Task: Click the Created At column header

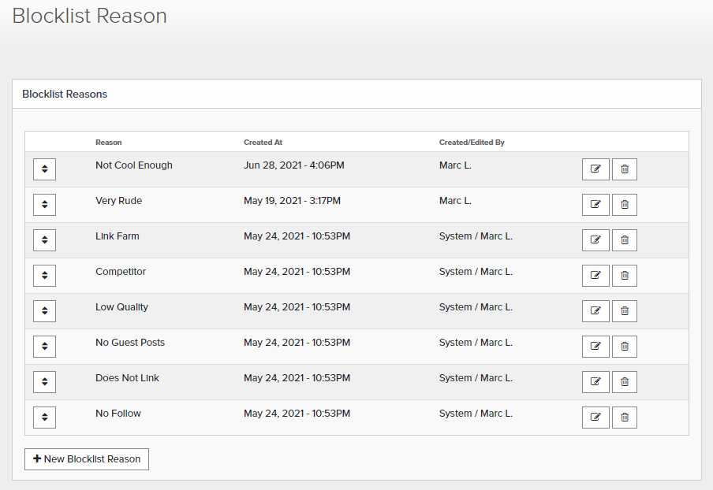Action: pyautogui.click(x=263, y=142)
